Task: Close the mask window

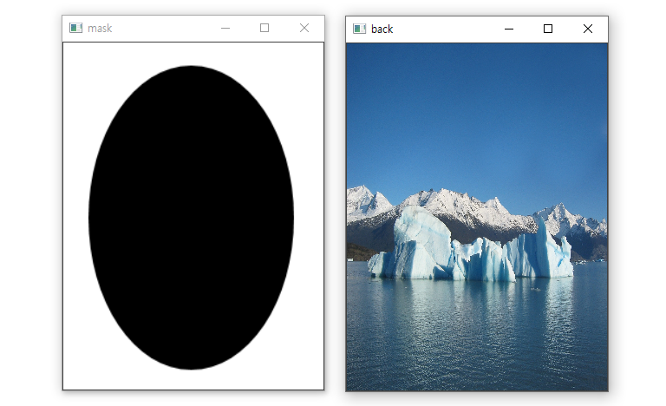Action: [304, 28]
